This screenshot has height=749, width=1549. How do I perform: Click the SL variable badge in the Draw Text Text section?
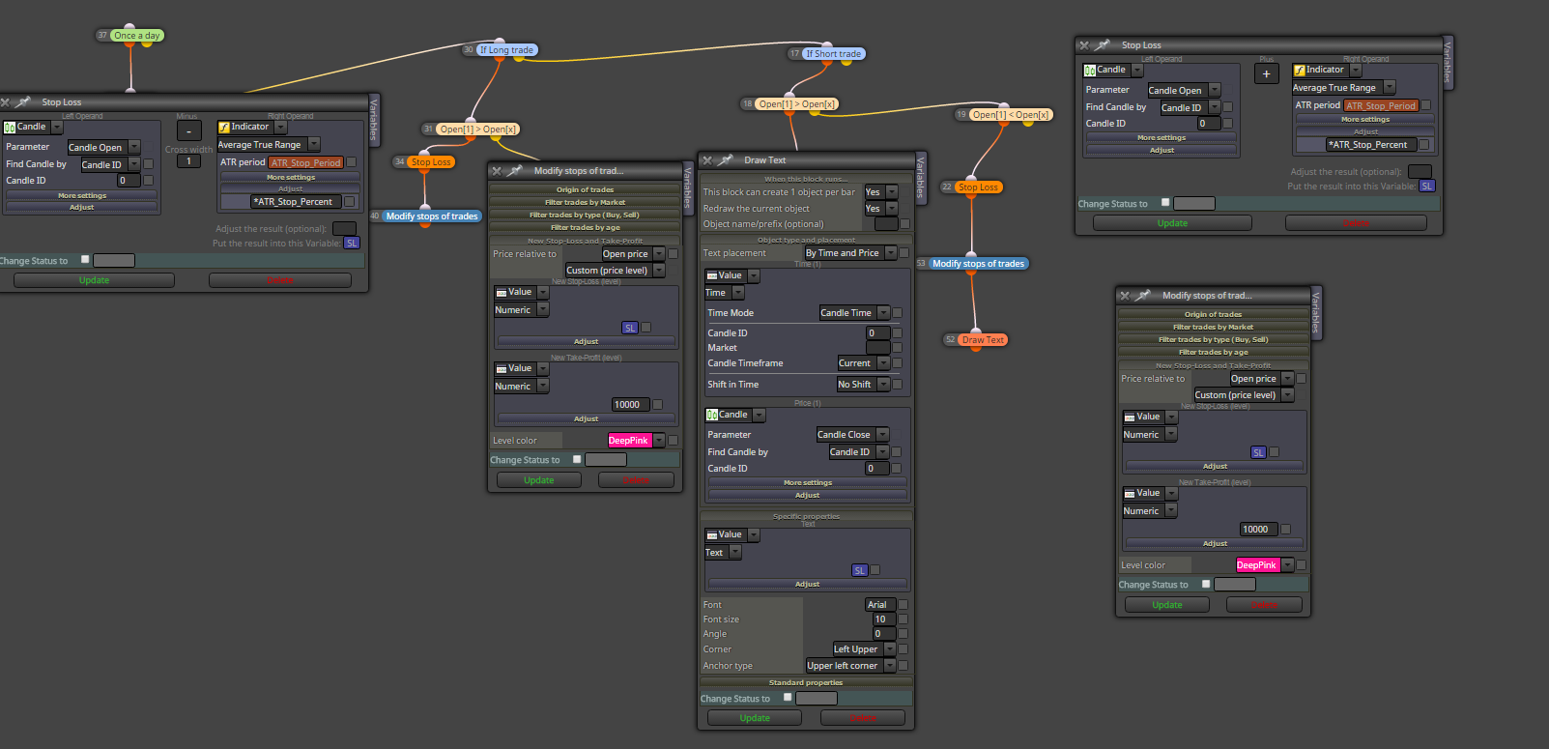(859, 570)
